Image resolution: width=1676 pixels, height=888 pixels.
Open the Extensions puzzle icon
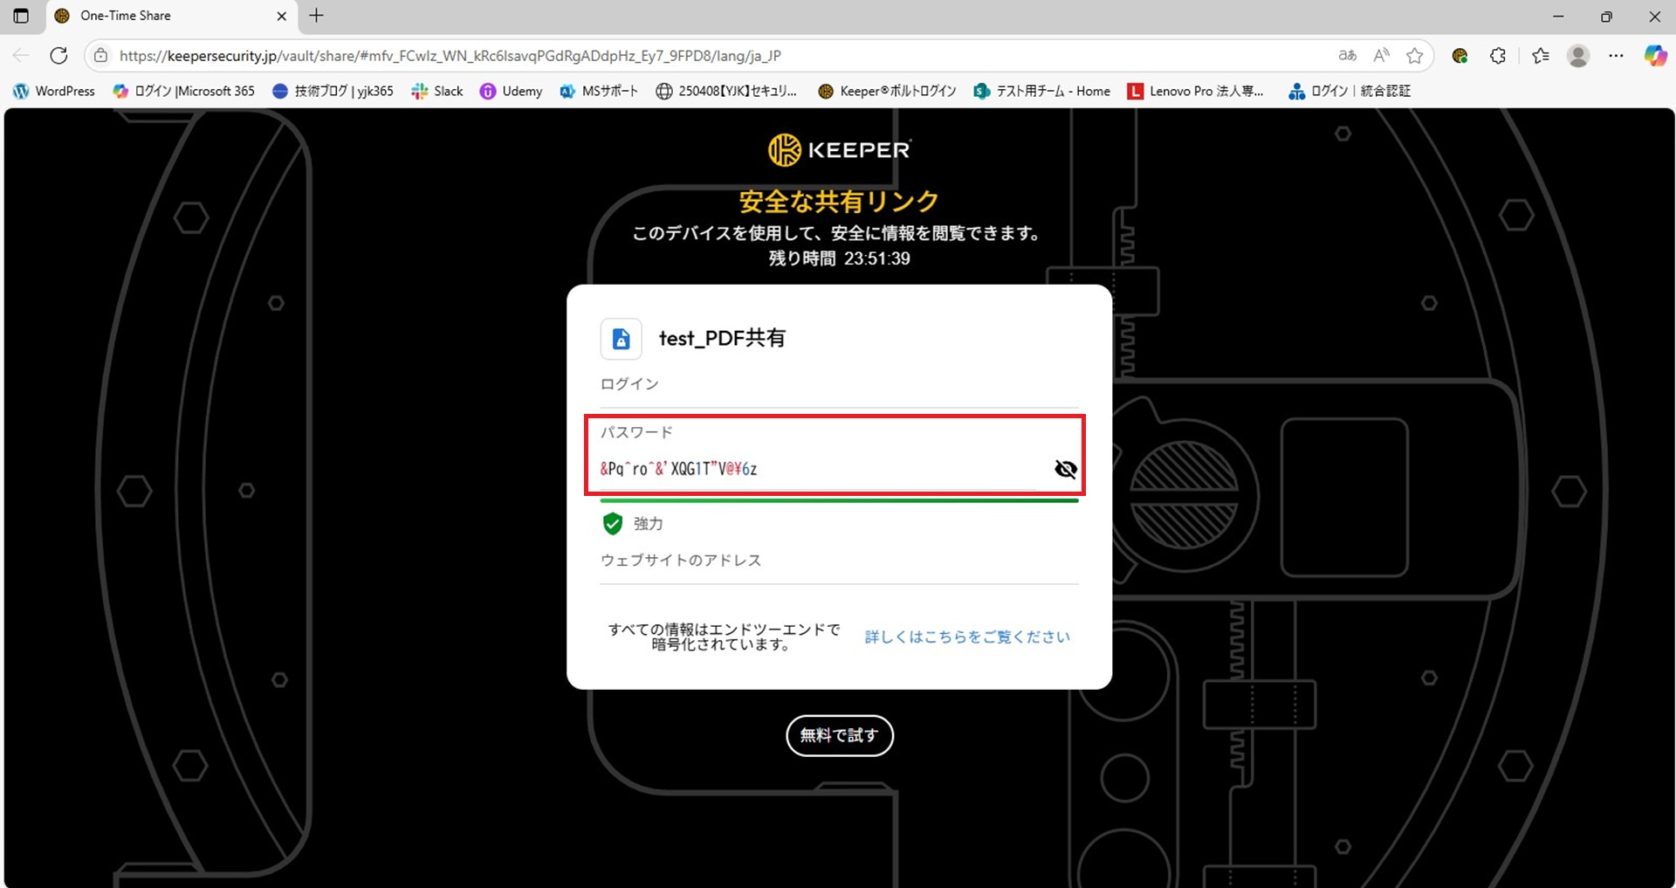click(1498, 56)
